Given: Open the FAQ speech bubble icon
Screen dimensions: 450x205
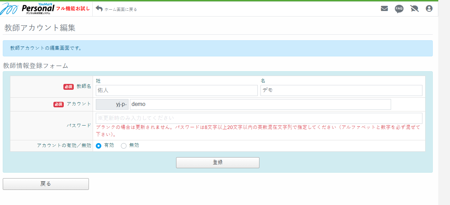Looking at the screenshot, I should click(x=399, y=8).
